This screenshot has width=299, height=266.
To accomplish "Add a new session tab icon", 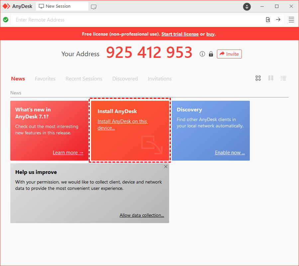I will pyautogui.click(x=94, y=6).
